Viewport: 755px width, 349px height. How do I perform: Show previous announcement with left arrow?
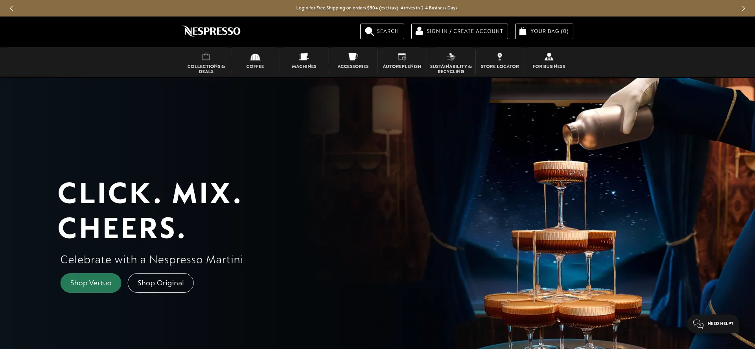click(11, 8)
